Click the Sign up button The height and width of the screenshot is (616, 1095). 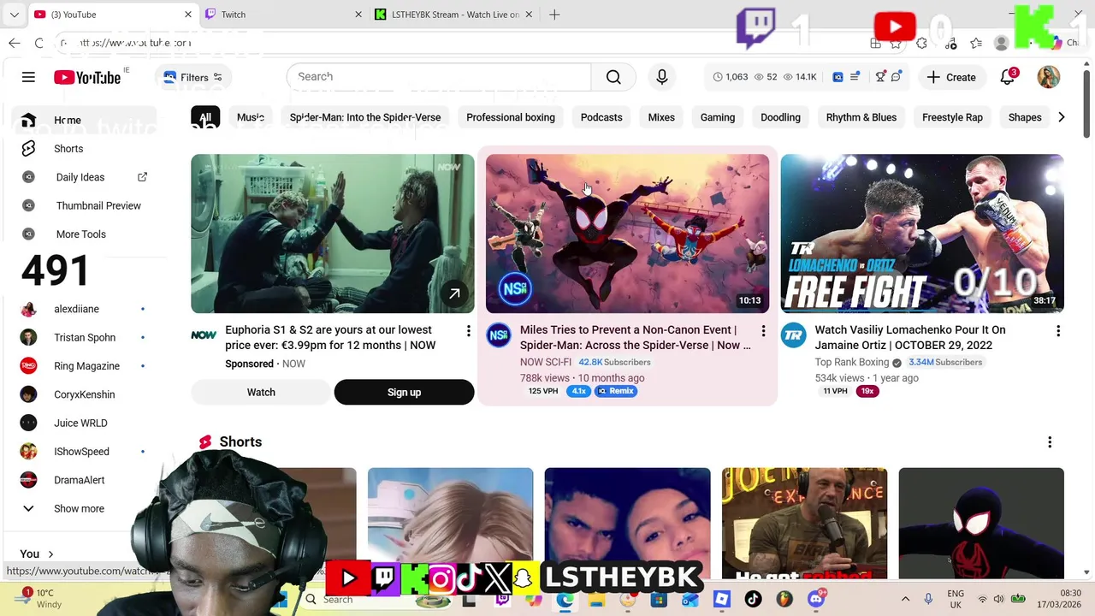click(x=404, y=392)
